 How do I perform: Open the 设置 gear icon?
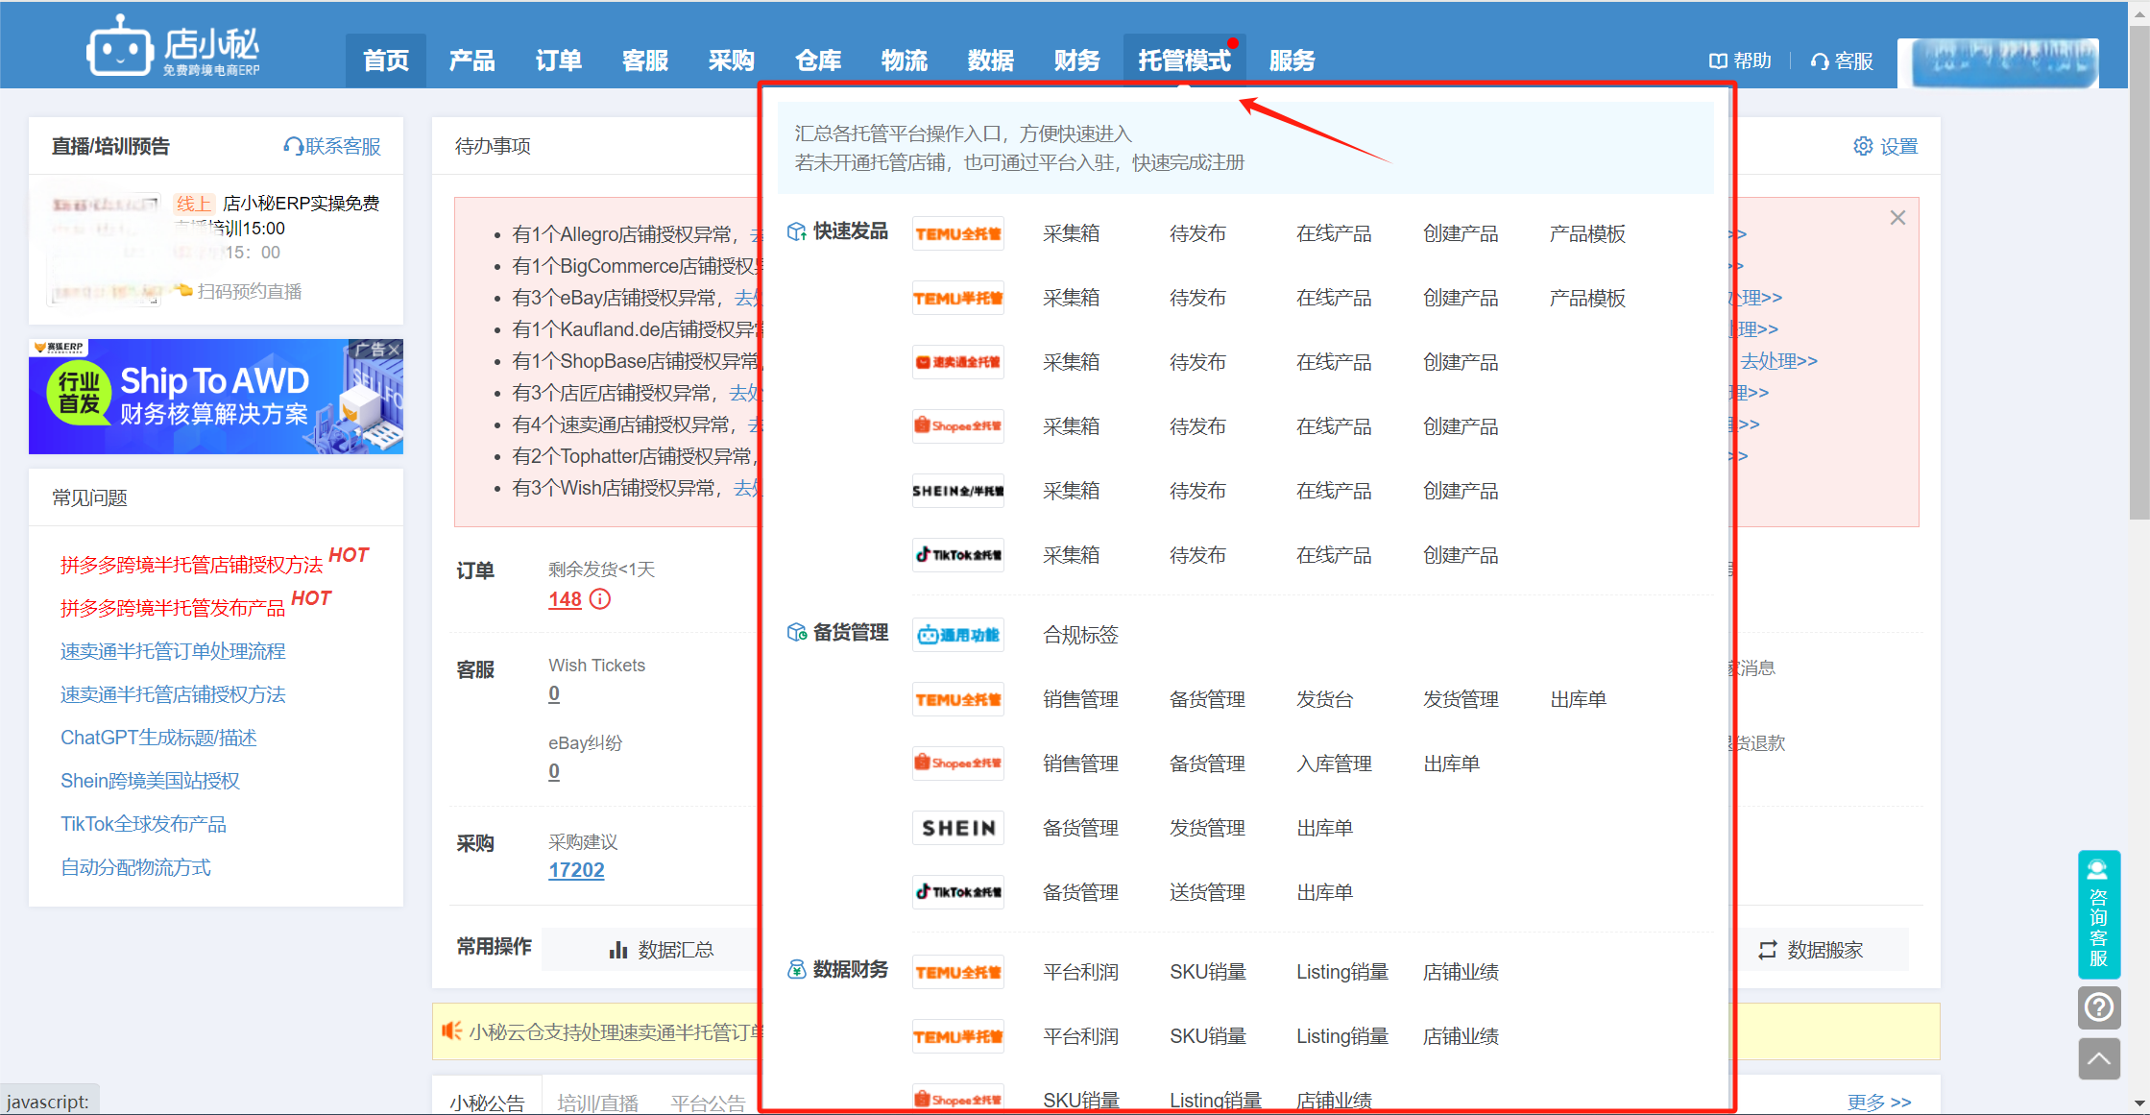[1863, 146]
